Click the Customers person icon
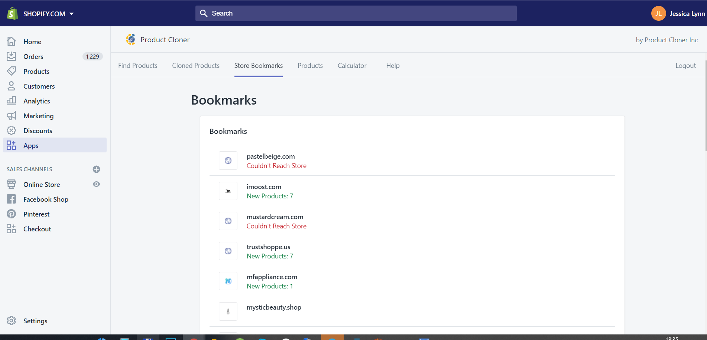 coord(12,86)
